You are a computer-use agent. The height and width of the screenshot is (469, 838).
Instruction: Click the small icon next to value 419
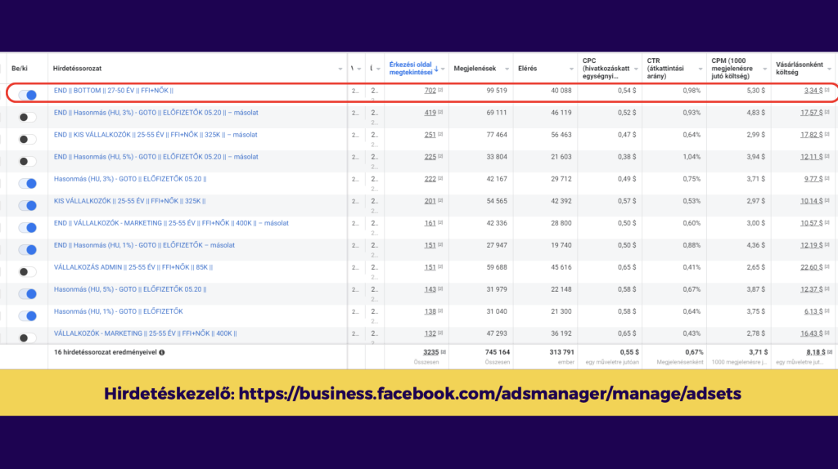(440, 113)
